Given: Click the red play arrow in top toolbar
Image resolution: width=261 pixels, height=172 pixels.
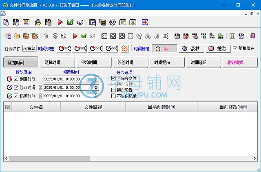Looking at the screenshot, I should pos(60,22).
